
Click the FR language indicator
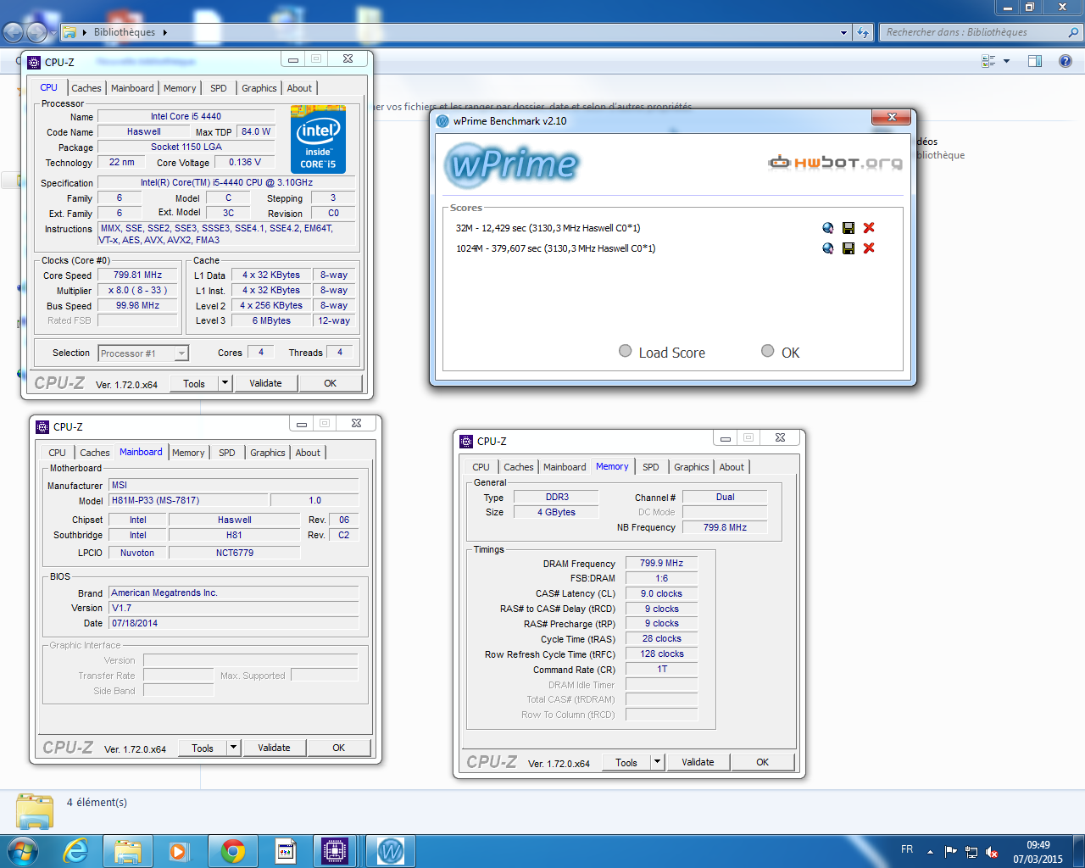[x=907, y=849]
